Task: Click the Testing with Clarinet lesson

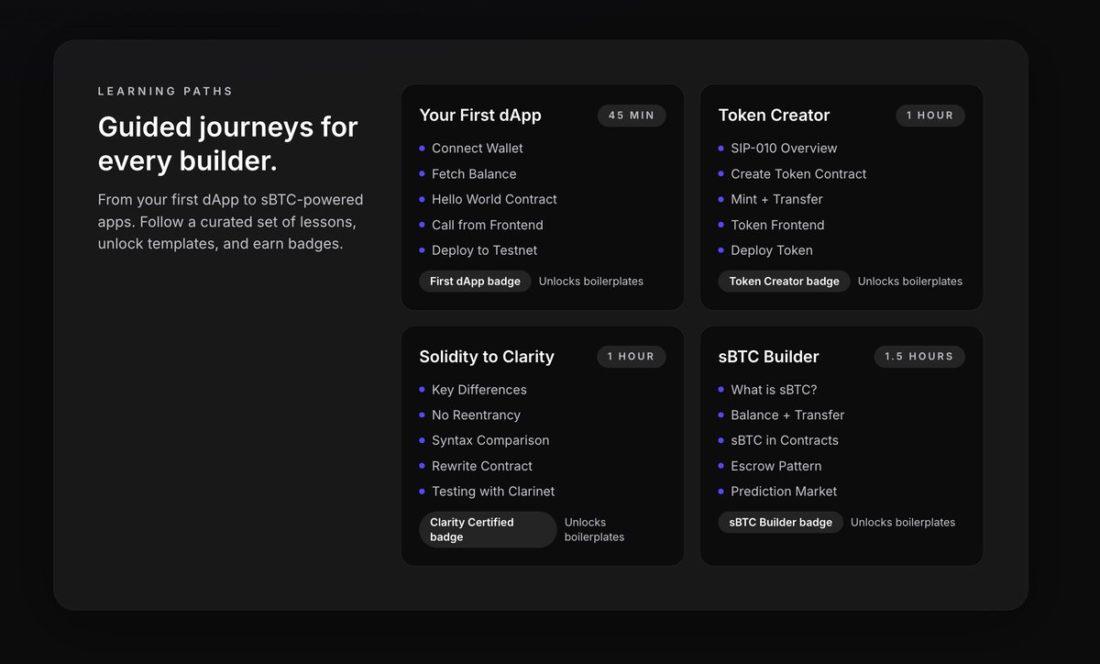Action: click(493, 492)
